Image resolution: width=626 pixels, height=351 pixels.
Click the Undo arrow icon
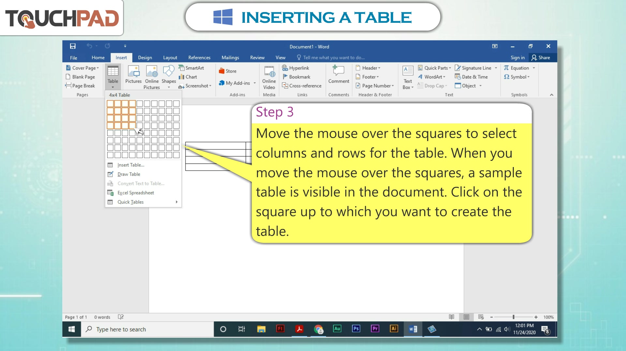89,46
